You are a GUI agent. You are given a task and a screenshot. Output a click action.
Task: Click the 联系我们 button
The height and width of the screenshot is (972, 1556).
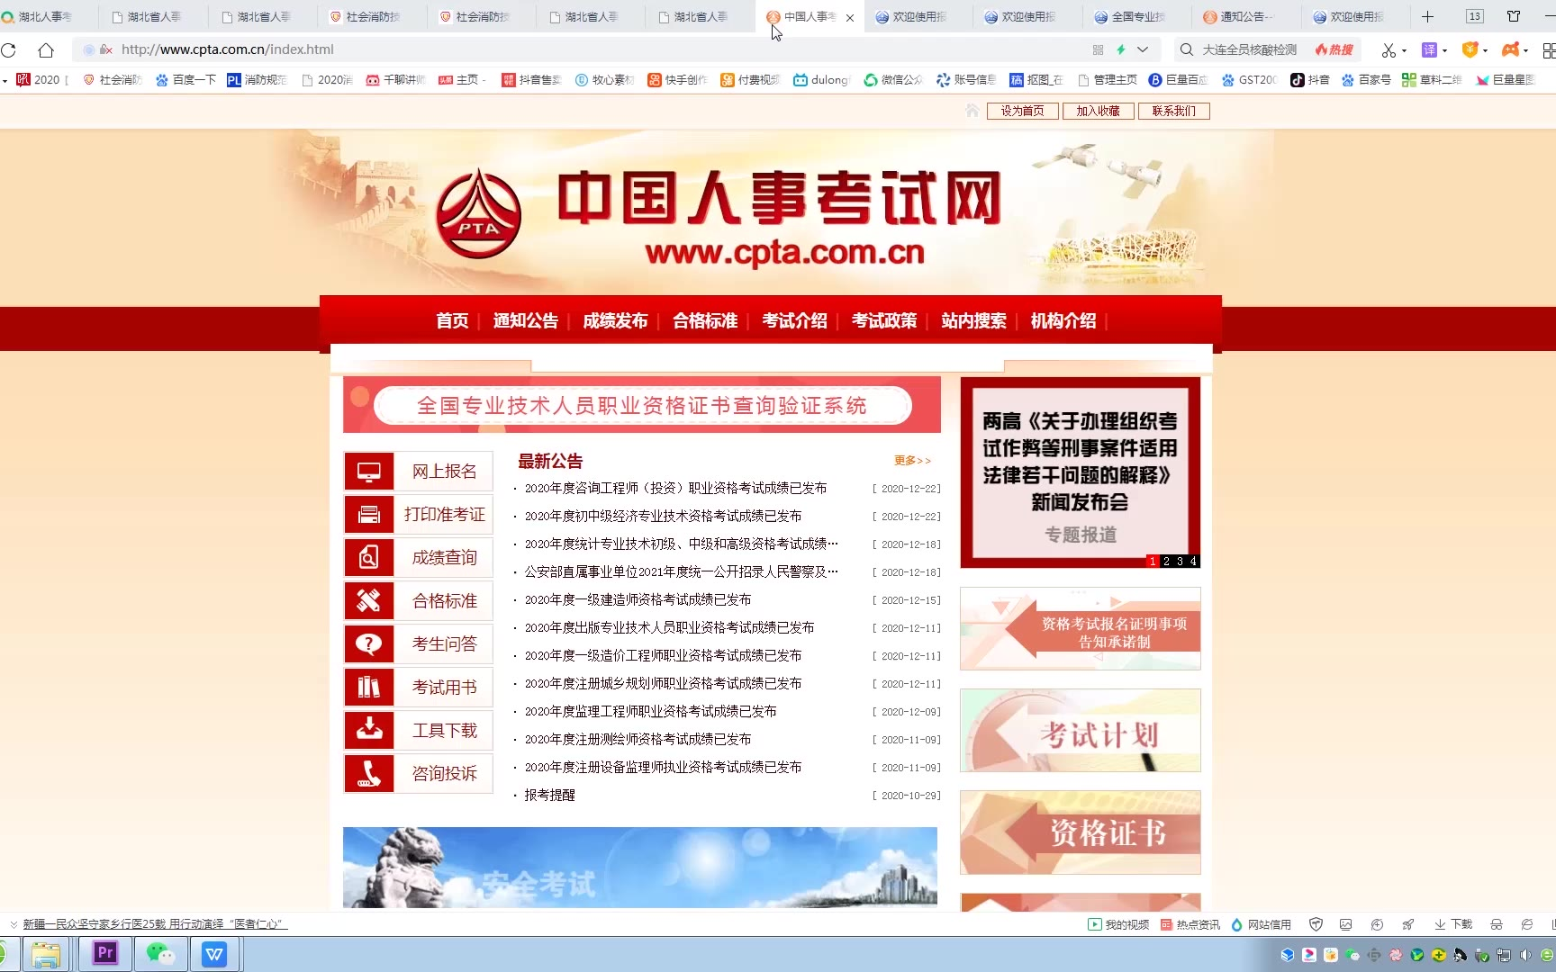pyautogui.click(x=1174, y=111)
